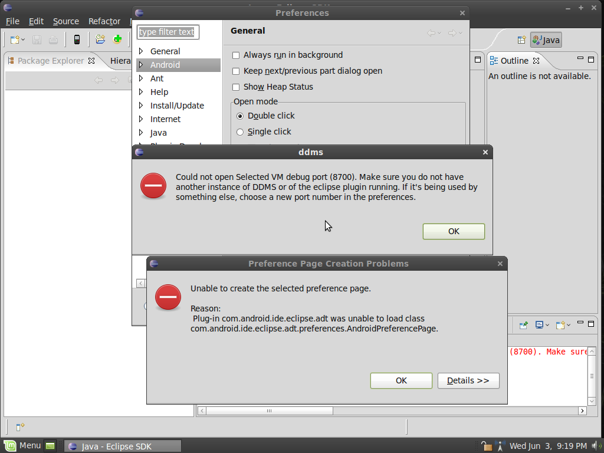Viewport: 604px width, 453px height.
Task: Select the Single click open mode
Action: pos(240,132)
